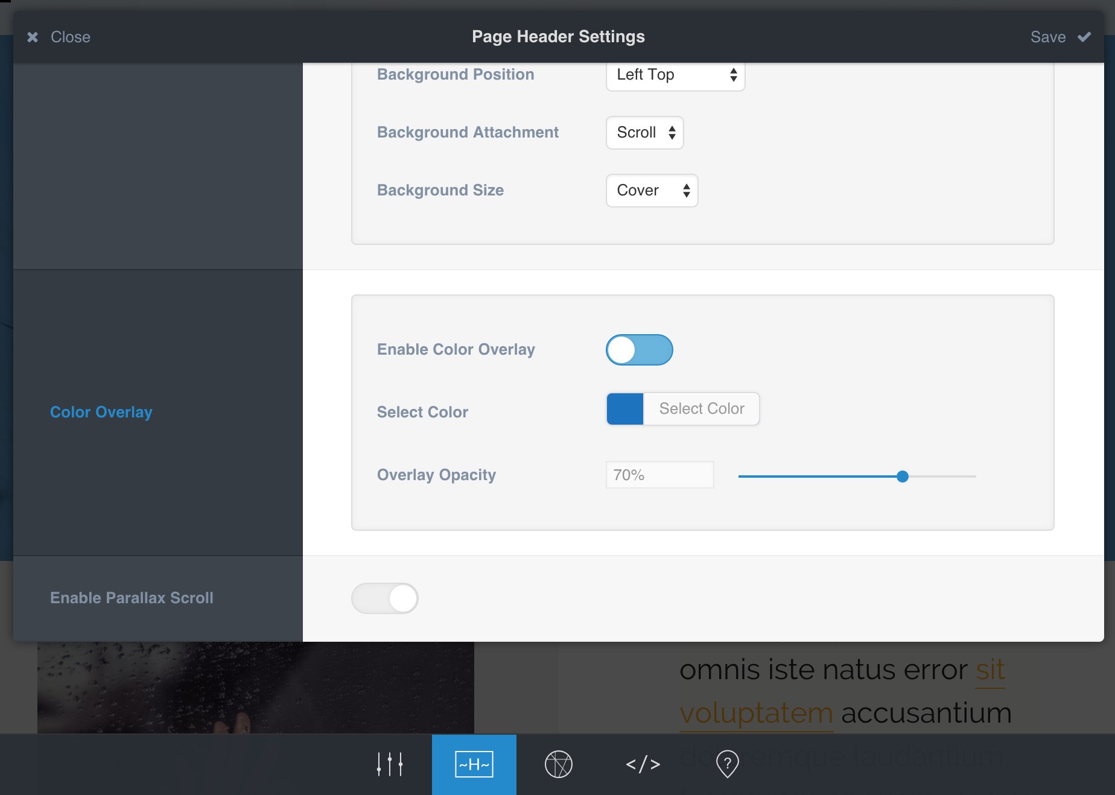Image resolution: width=1115 pixels, height=795 pixels.
Task: Toggle the Enable Parallax Scroll switch
Action: pos(385,598)
